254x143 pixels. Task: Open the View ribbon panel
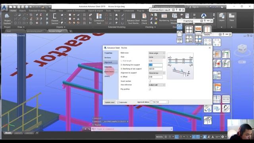click(x=231, y=17)
